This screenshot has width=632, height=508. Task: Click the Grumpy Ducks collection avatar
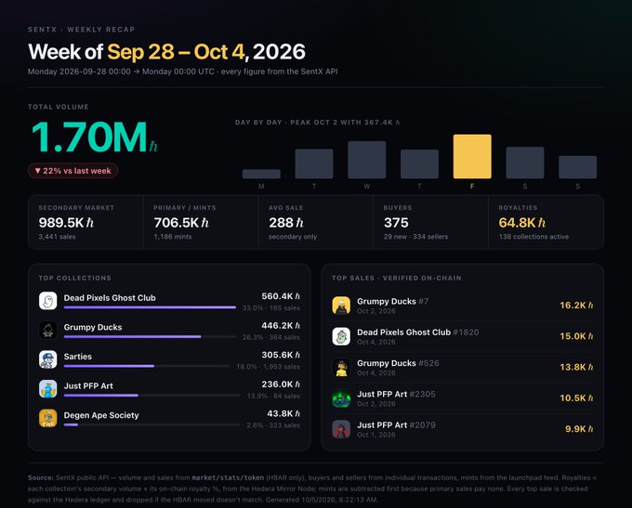click(x=48, y=330)
